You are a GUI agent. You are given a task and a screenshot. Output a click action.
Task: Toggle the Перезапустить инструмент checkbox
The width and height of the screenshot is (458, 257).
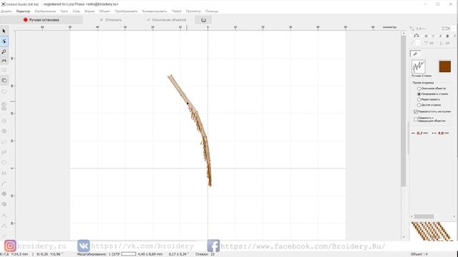click(x=432, y=111)
